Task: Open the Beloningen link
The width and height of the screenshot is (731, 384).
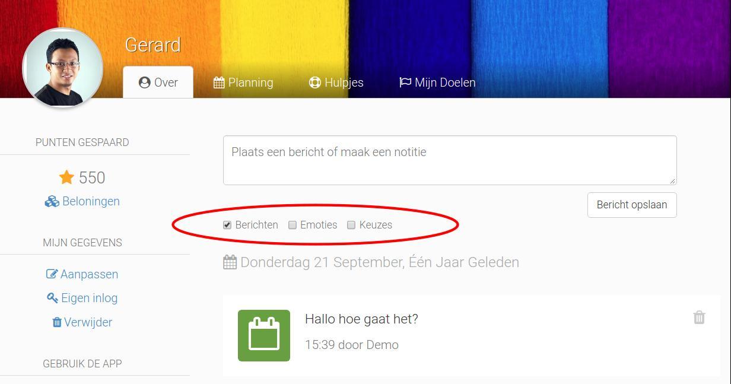Action: point(82,201)
